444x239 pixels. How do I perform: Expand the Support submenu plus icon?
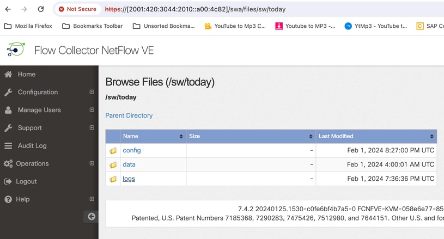[x=92, y=127]
